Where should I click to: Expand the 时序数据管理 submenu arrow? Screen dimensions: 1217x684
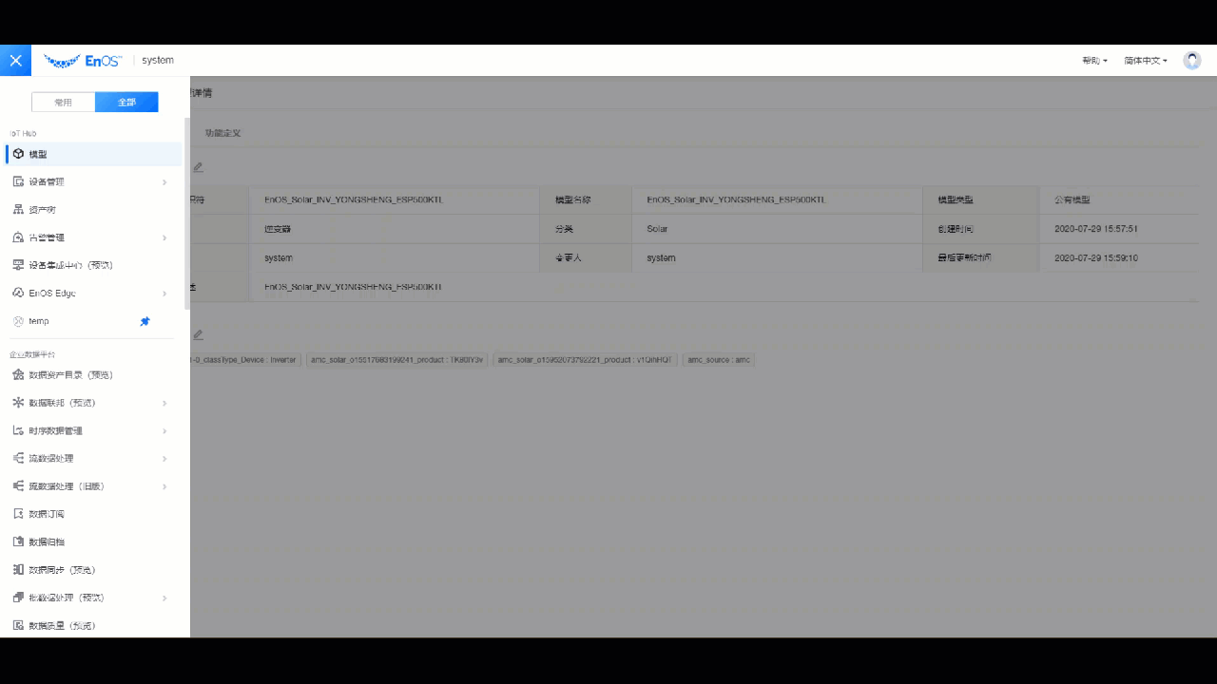(x=164, y=430)
